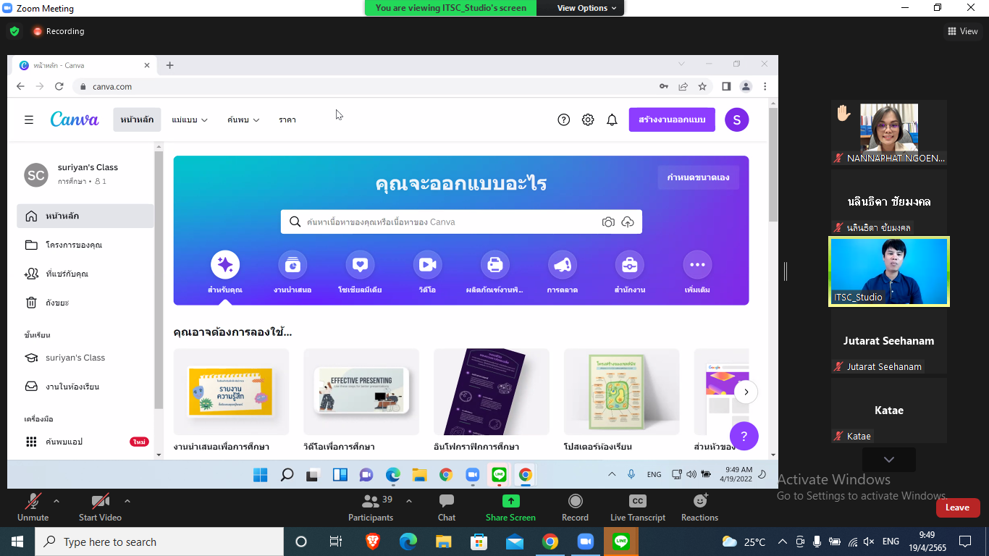Viewport: 989px width, 556px height.
Task: Select the วิดีโอ category icon
Action: pyautogui.click(x=427, y=265)
